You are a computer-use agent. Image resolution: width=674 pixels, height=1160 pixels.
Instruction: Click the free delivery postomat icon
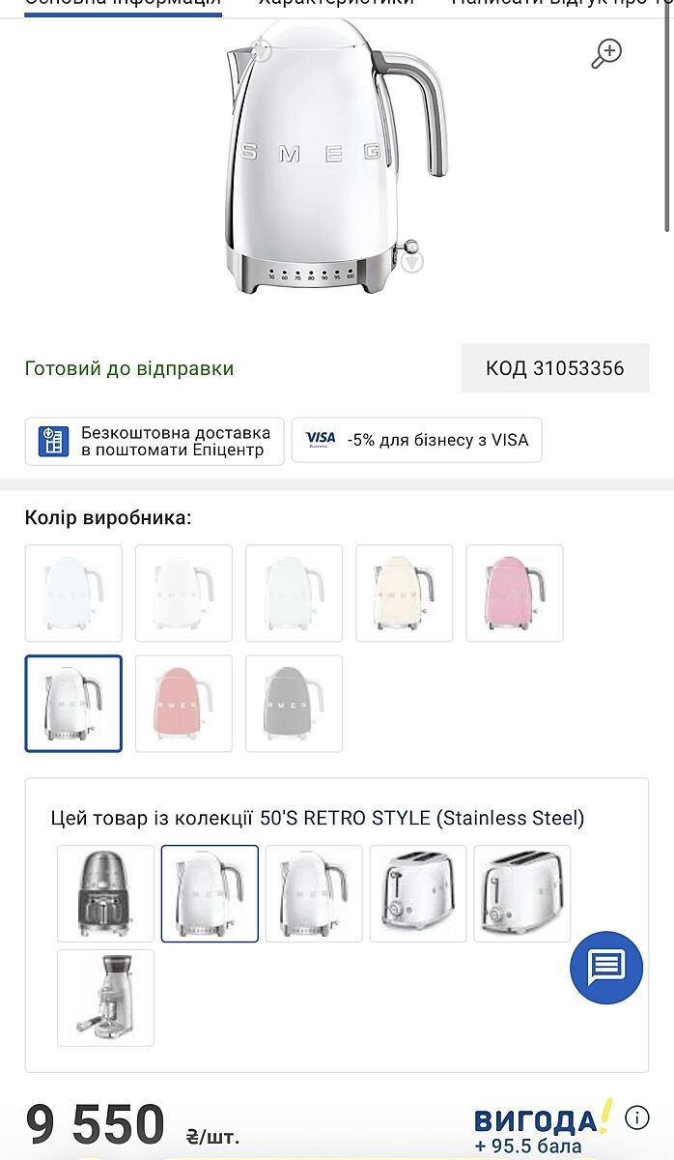coord(54,441)
